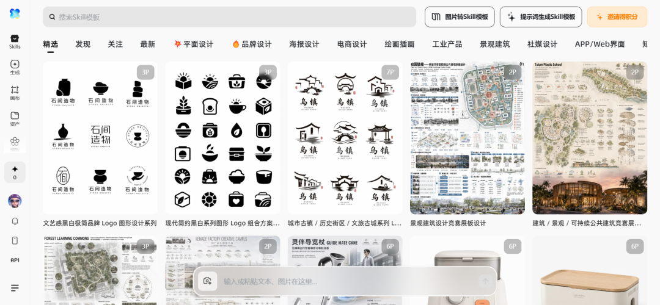Open the 海报设计 category tab
This screenshot has height=305, width=660.
[304, 44]
